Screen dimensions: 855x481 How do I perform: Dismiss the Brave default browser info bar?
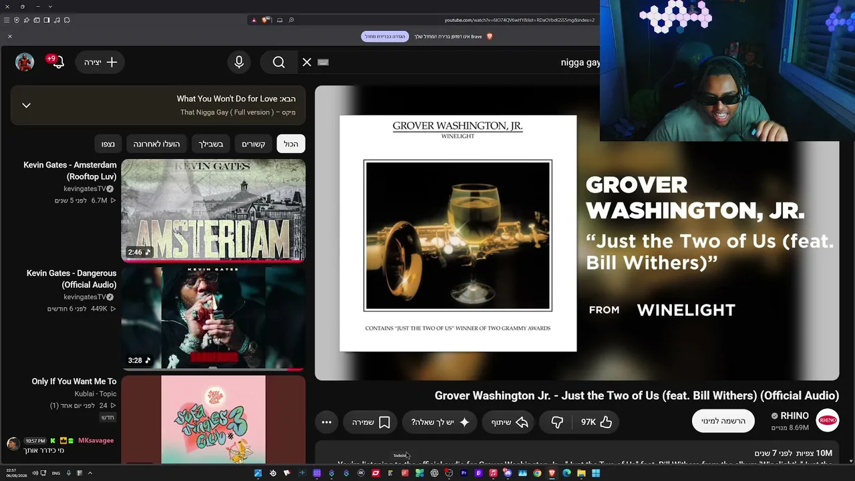tap(10, 36)
